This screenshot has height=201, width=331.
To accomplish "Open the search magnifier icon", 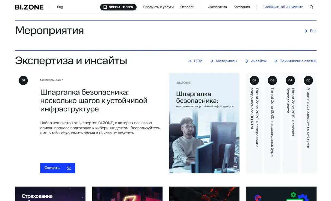I will tap(311, 7).
